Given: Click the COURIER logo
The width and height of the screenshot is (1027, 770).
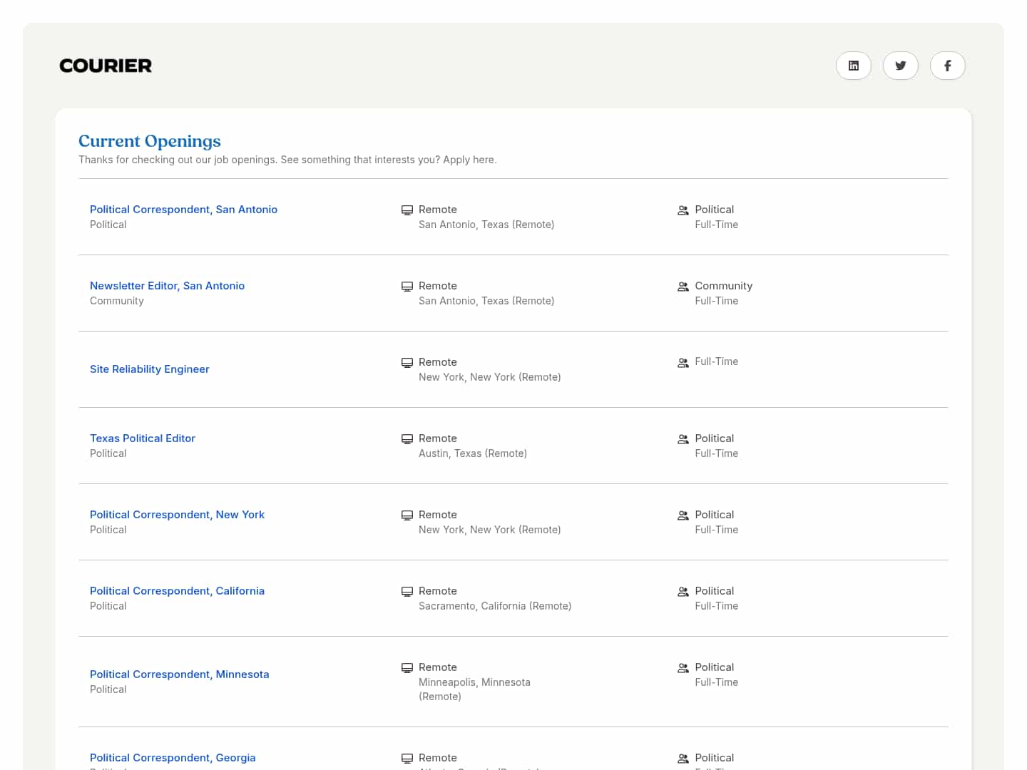Looking at the screenshot, I should coord(106,66).
